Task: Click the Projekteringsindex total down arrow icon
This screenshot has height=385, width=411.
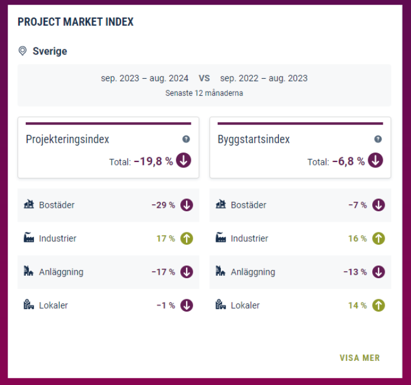Action: (183, 160)
